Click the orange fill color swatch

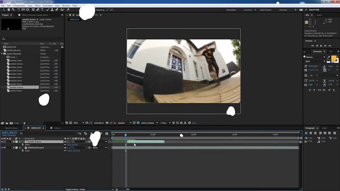tap(334, 58)
